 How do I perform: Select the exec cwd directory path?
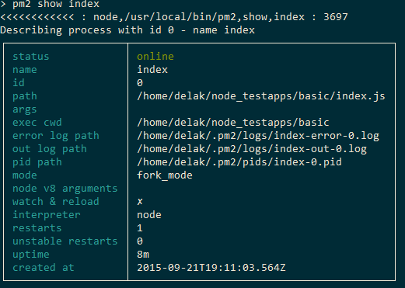(233, 123)
